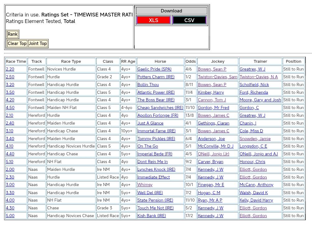This screenshot has width=312, height=228.
Task: Select the Clear Top filter button
Action: click(17, 43)
